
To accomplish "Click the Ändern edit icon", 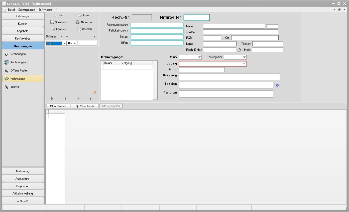I will 80,15.
